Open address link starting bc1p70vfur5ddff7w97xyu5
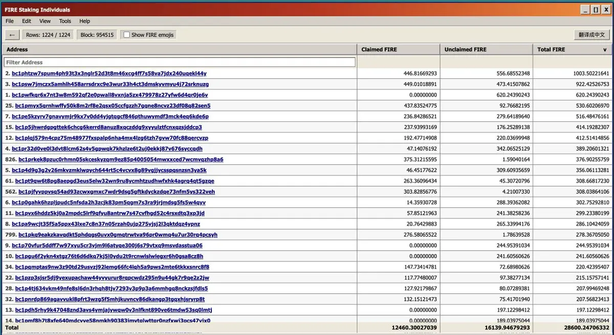 (x=107, y=245)
